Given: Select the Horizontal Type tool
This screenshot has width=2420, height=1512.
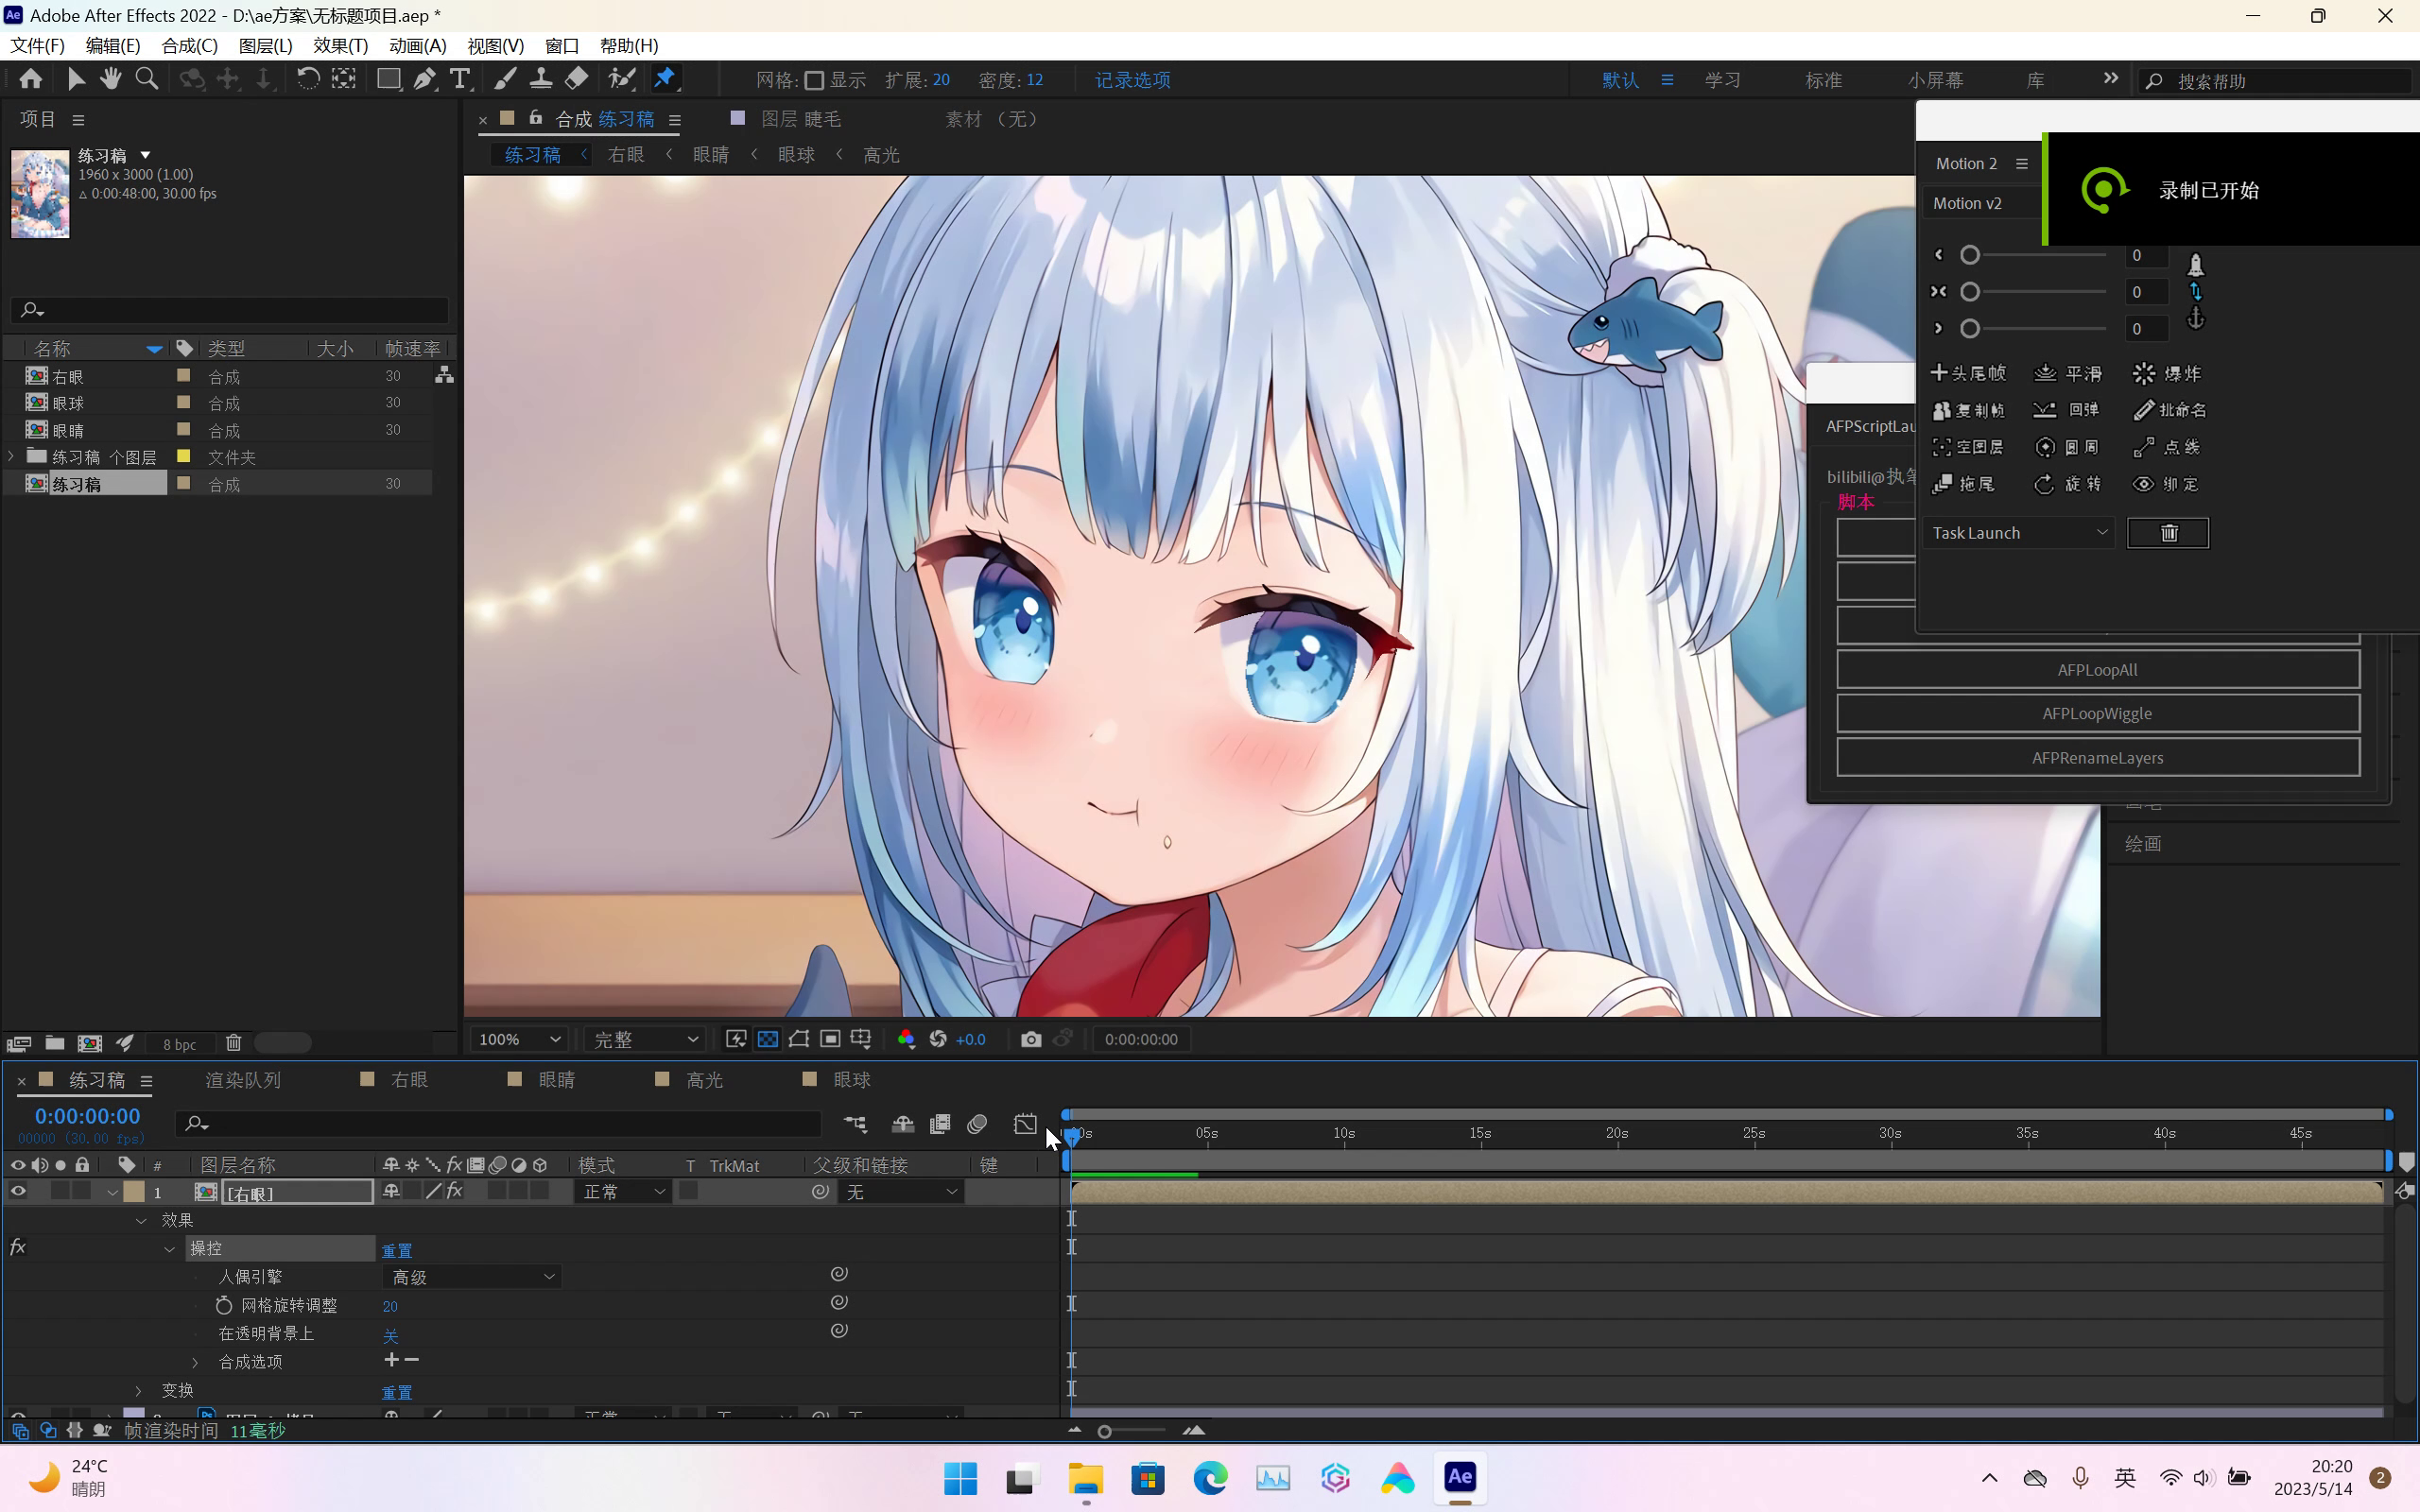Looking at the screenshot, I should click(460, 79).
